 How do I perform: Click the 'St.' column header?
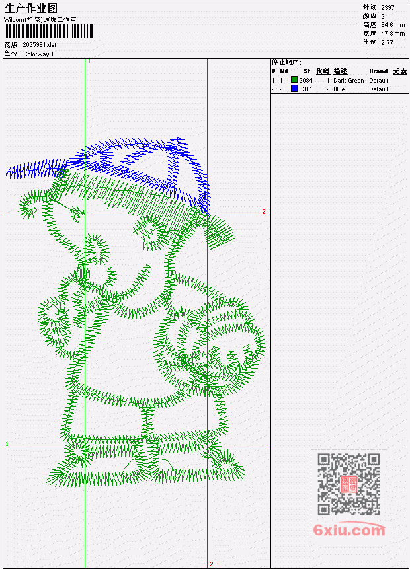308,71
